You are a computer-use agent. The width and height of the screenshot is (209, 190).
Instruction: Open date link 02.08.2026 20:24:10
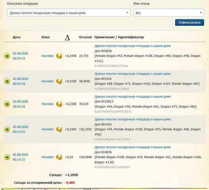coord(20,104)
